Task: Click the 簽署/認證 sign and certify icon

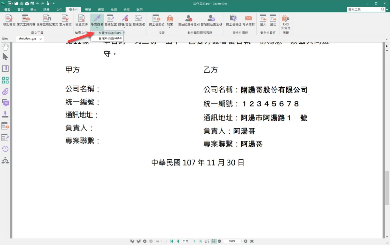Action: pos(124,18)
